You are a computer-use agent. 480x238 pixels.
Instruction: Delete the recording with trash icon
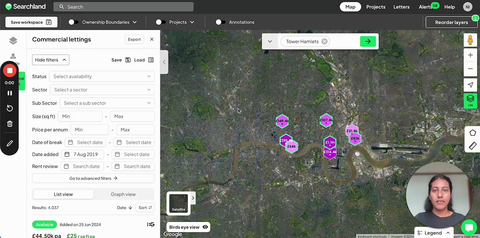pos(10,124)
